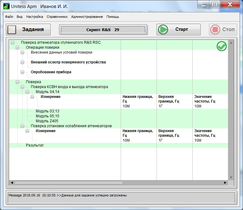This screenshot has width=243, height=210.
Task: Click the vertical scrollbar down arrow
Action: click(230, 178)
